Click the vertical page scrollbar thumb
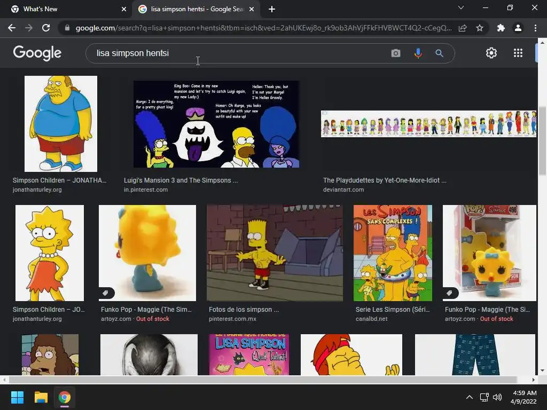 pyautogui.click(x=542, y=140)
